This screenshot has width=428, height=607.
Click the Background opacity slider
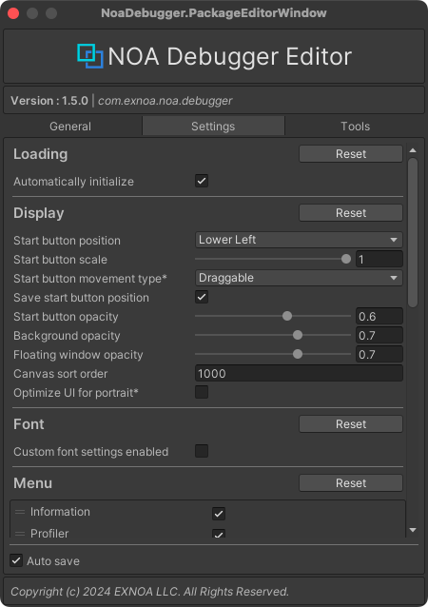273,335
